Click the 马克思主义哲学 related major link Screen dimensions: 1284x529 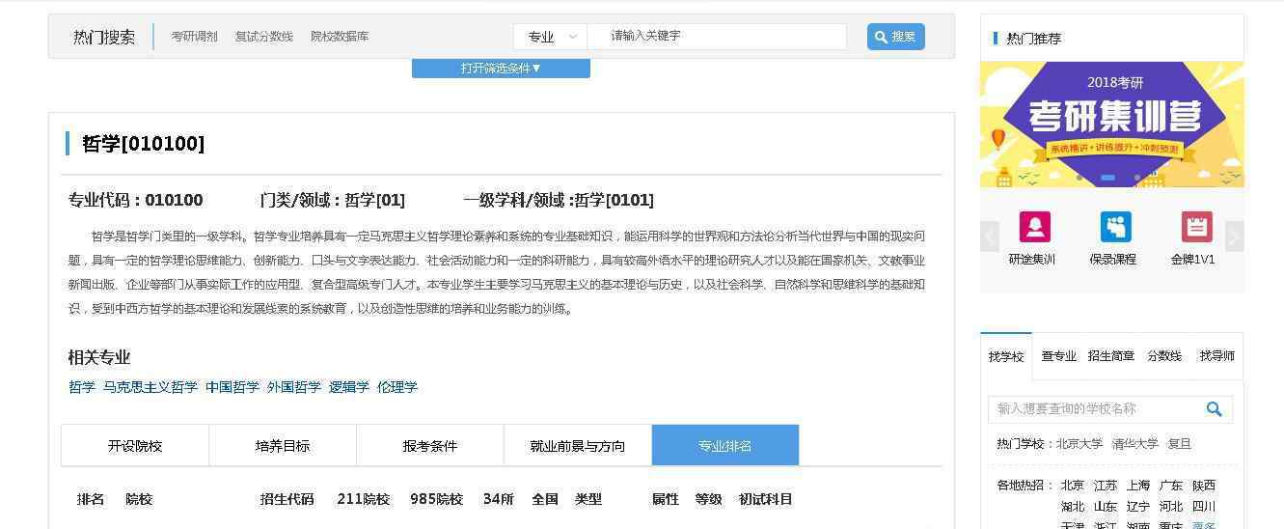point(150,387)
